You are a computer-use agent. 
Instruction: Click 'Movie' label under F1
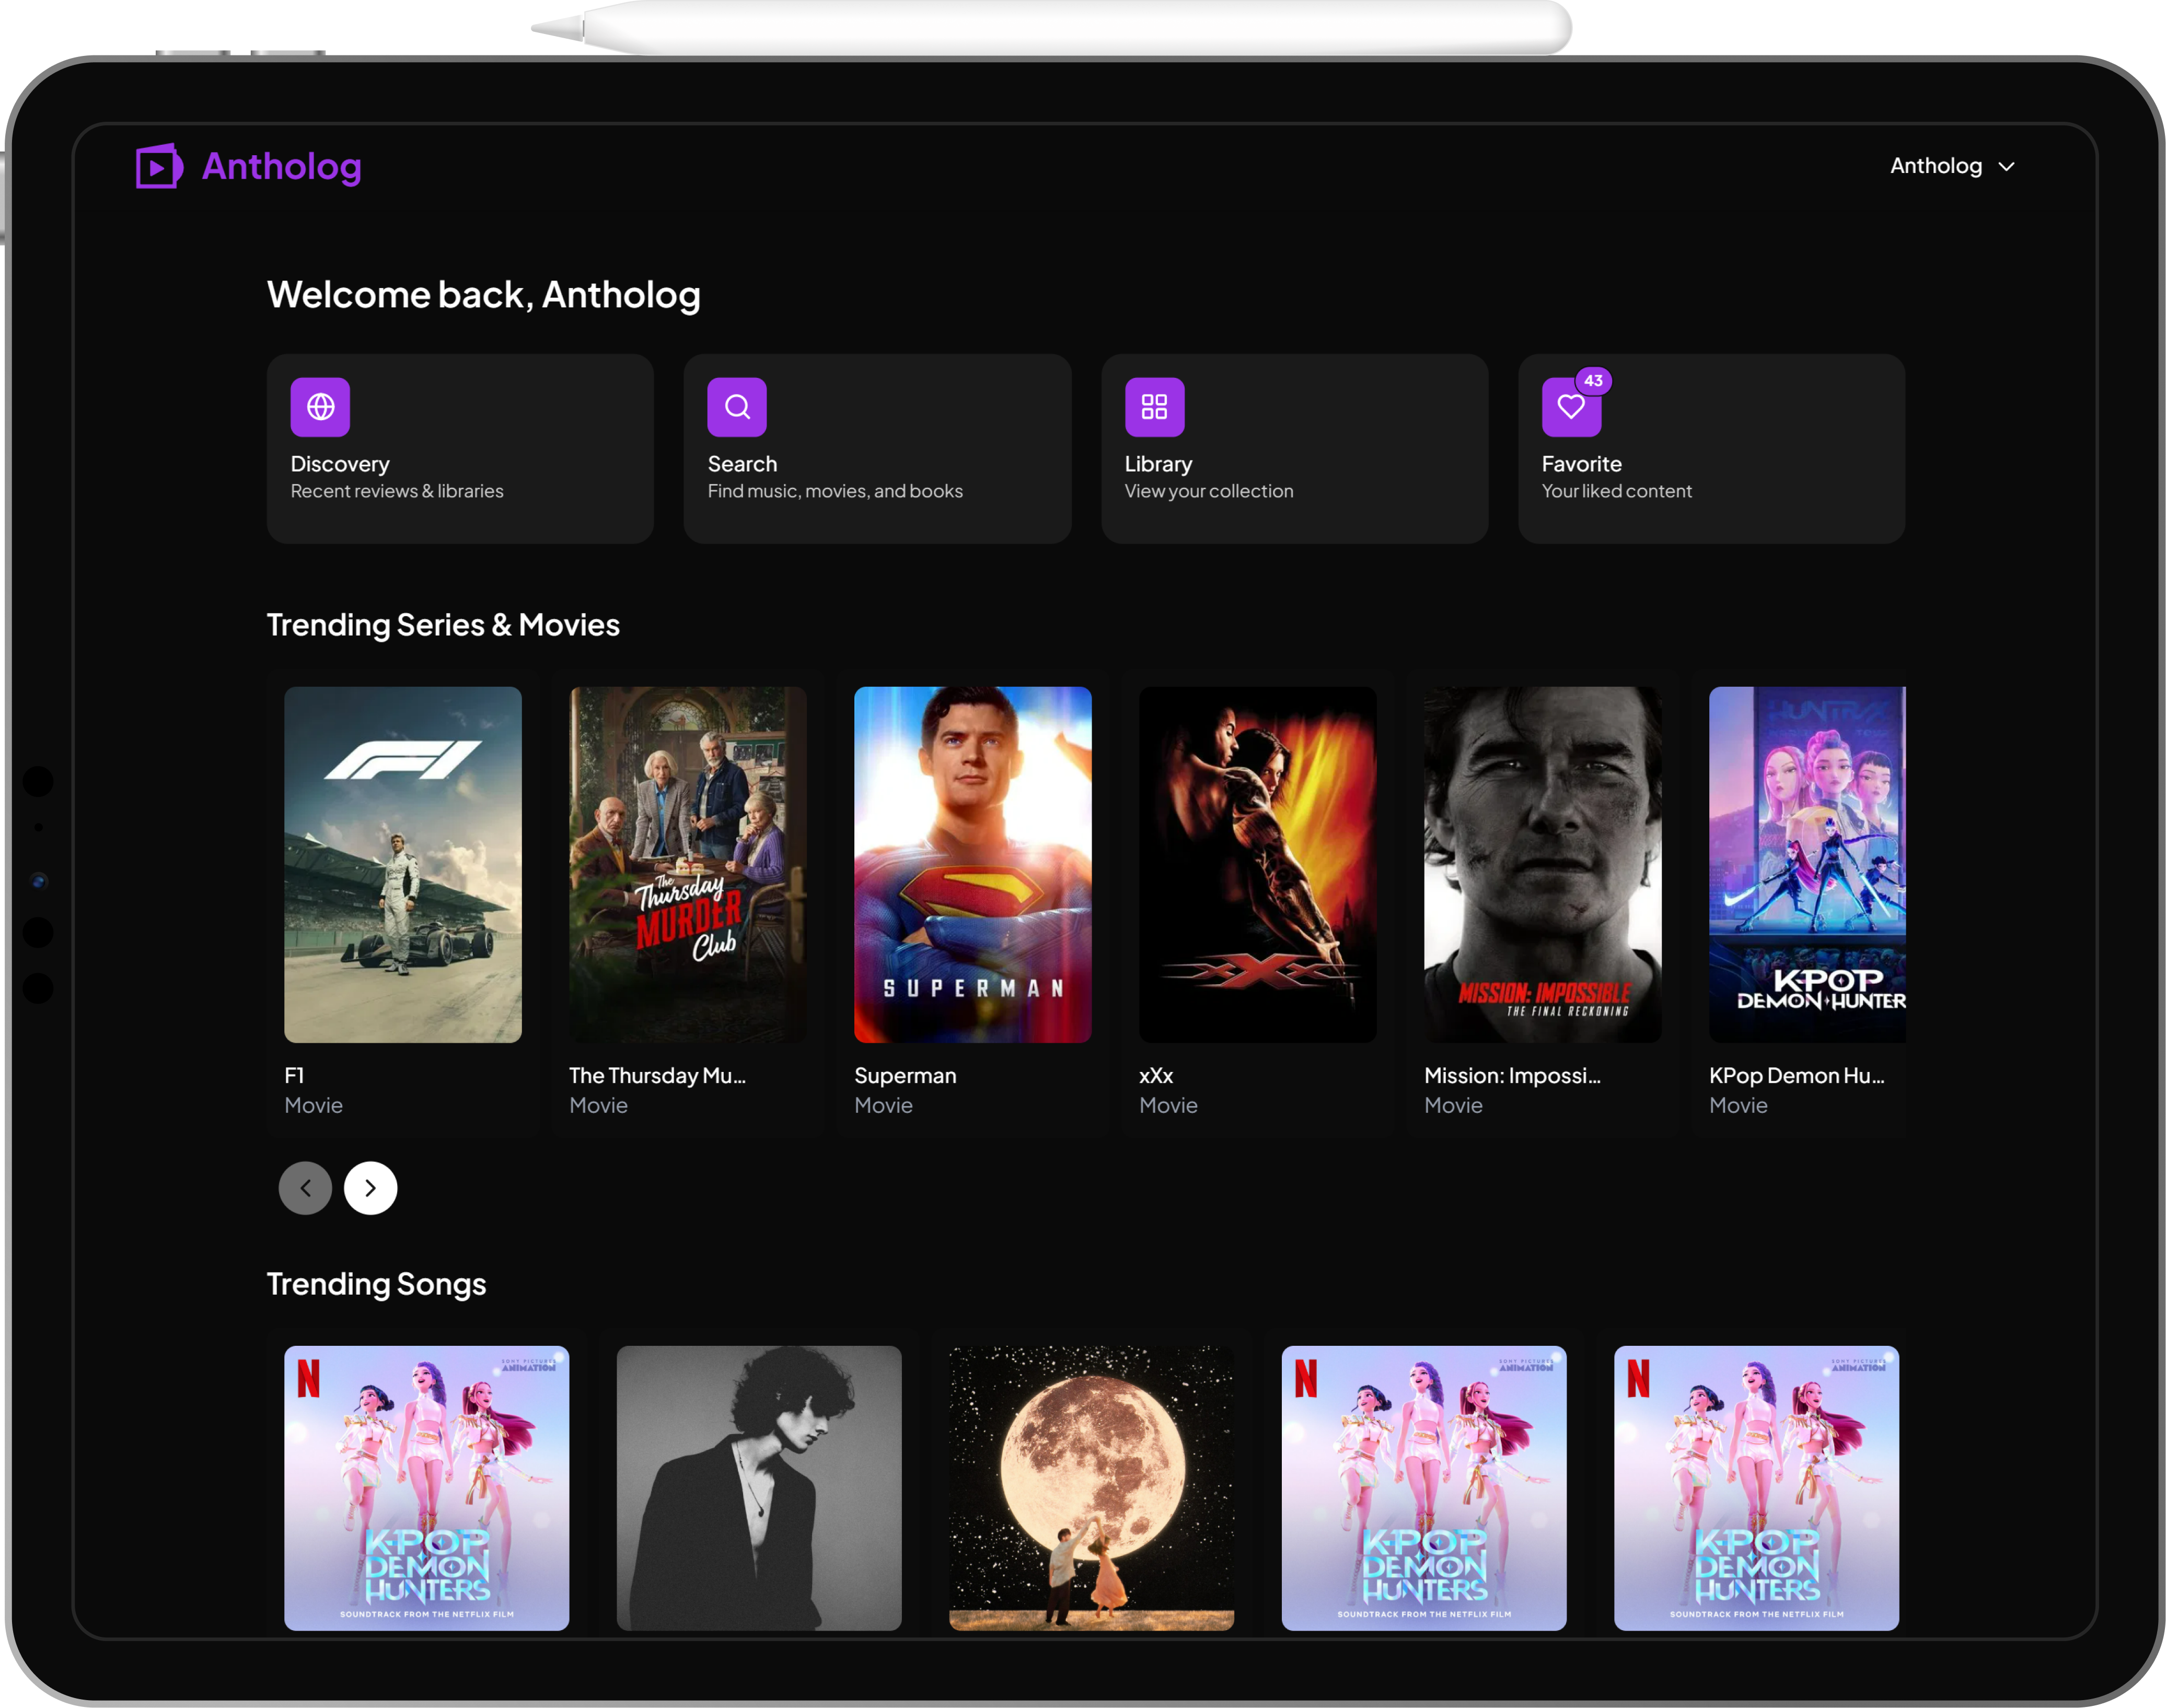(314, 1106)
